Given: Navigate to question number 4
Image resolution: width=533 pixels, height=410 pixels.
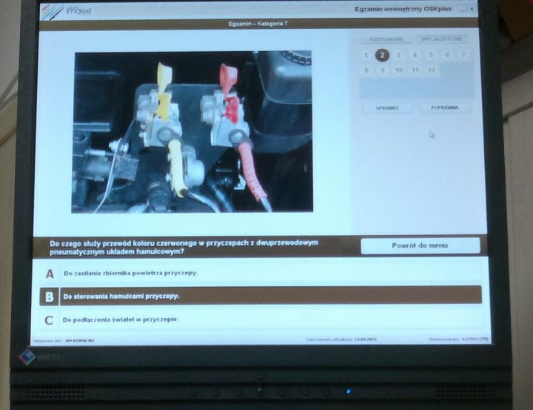Looking at the screenshot, I should [x=415, y=55].
